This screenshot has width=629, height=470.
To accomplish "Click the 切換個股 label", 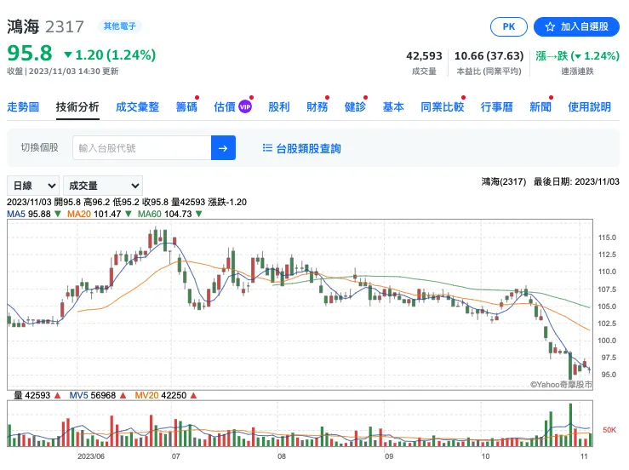I will 40,147.
